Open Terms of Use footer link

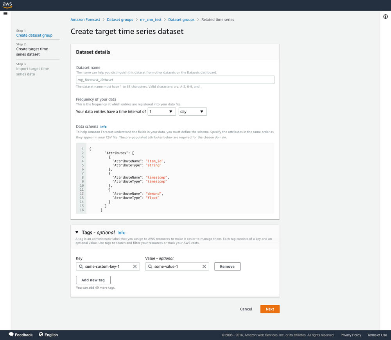coord(377,335)
